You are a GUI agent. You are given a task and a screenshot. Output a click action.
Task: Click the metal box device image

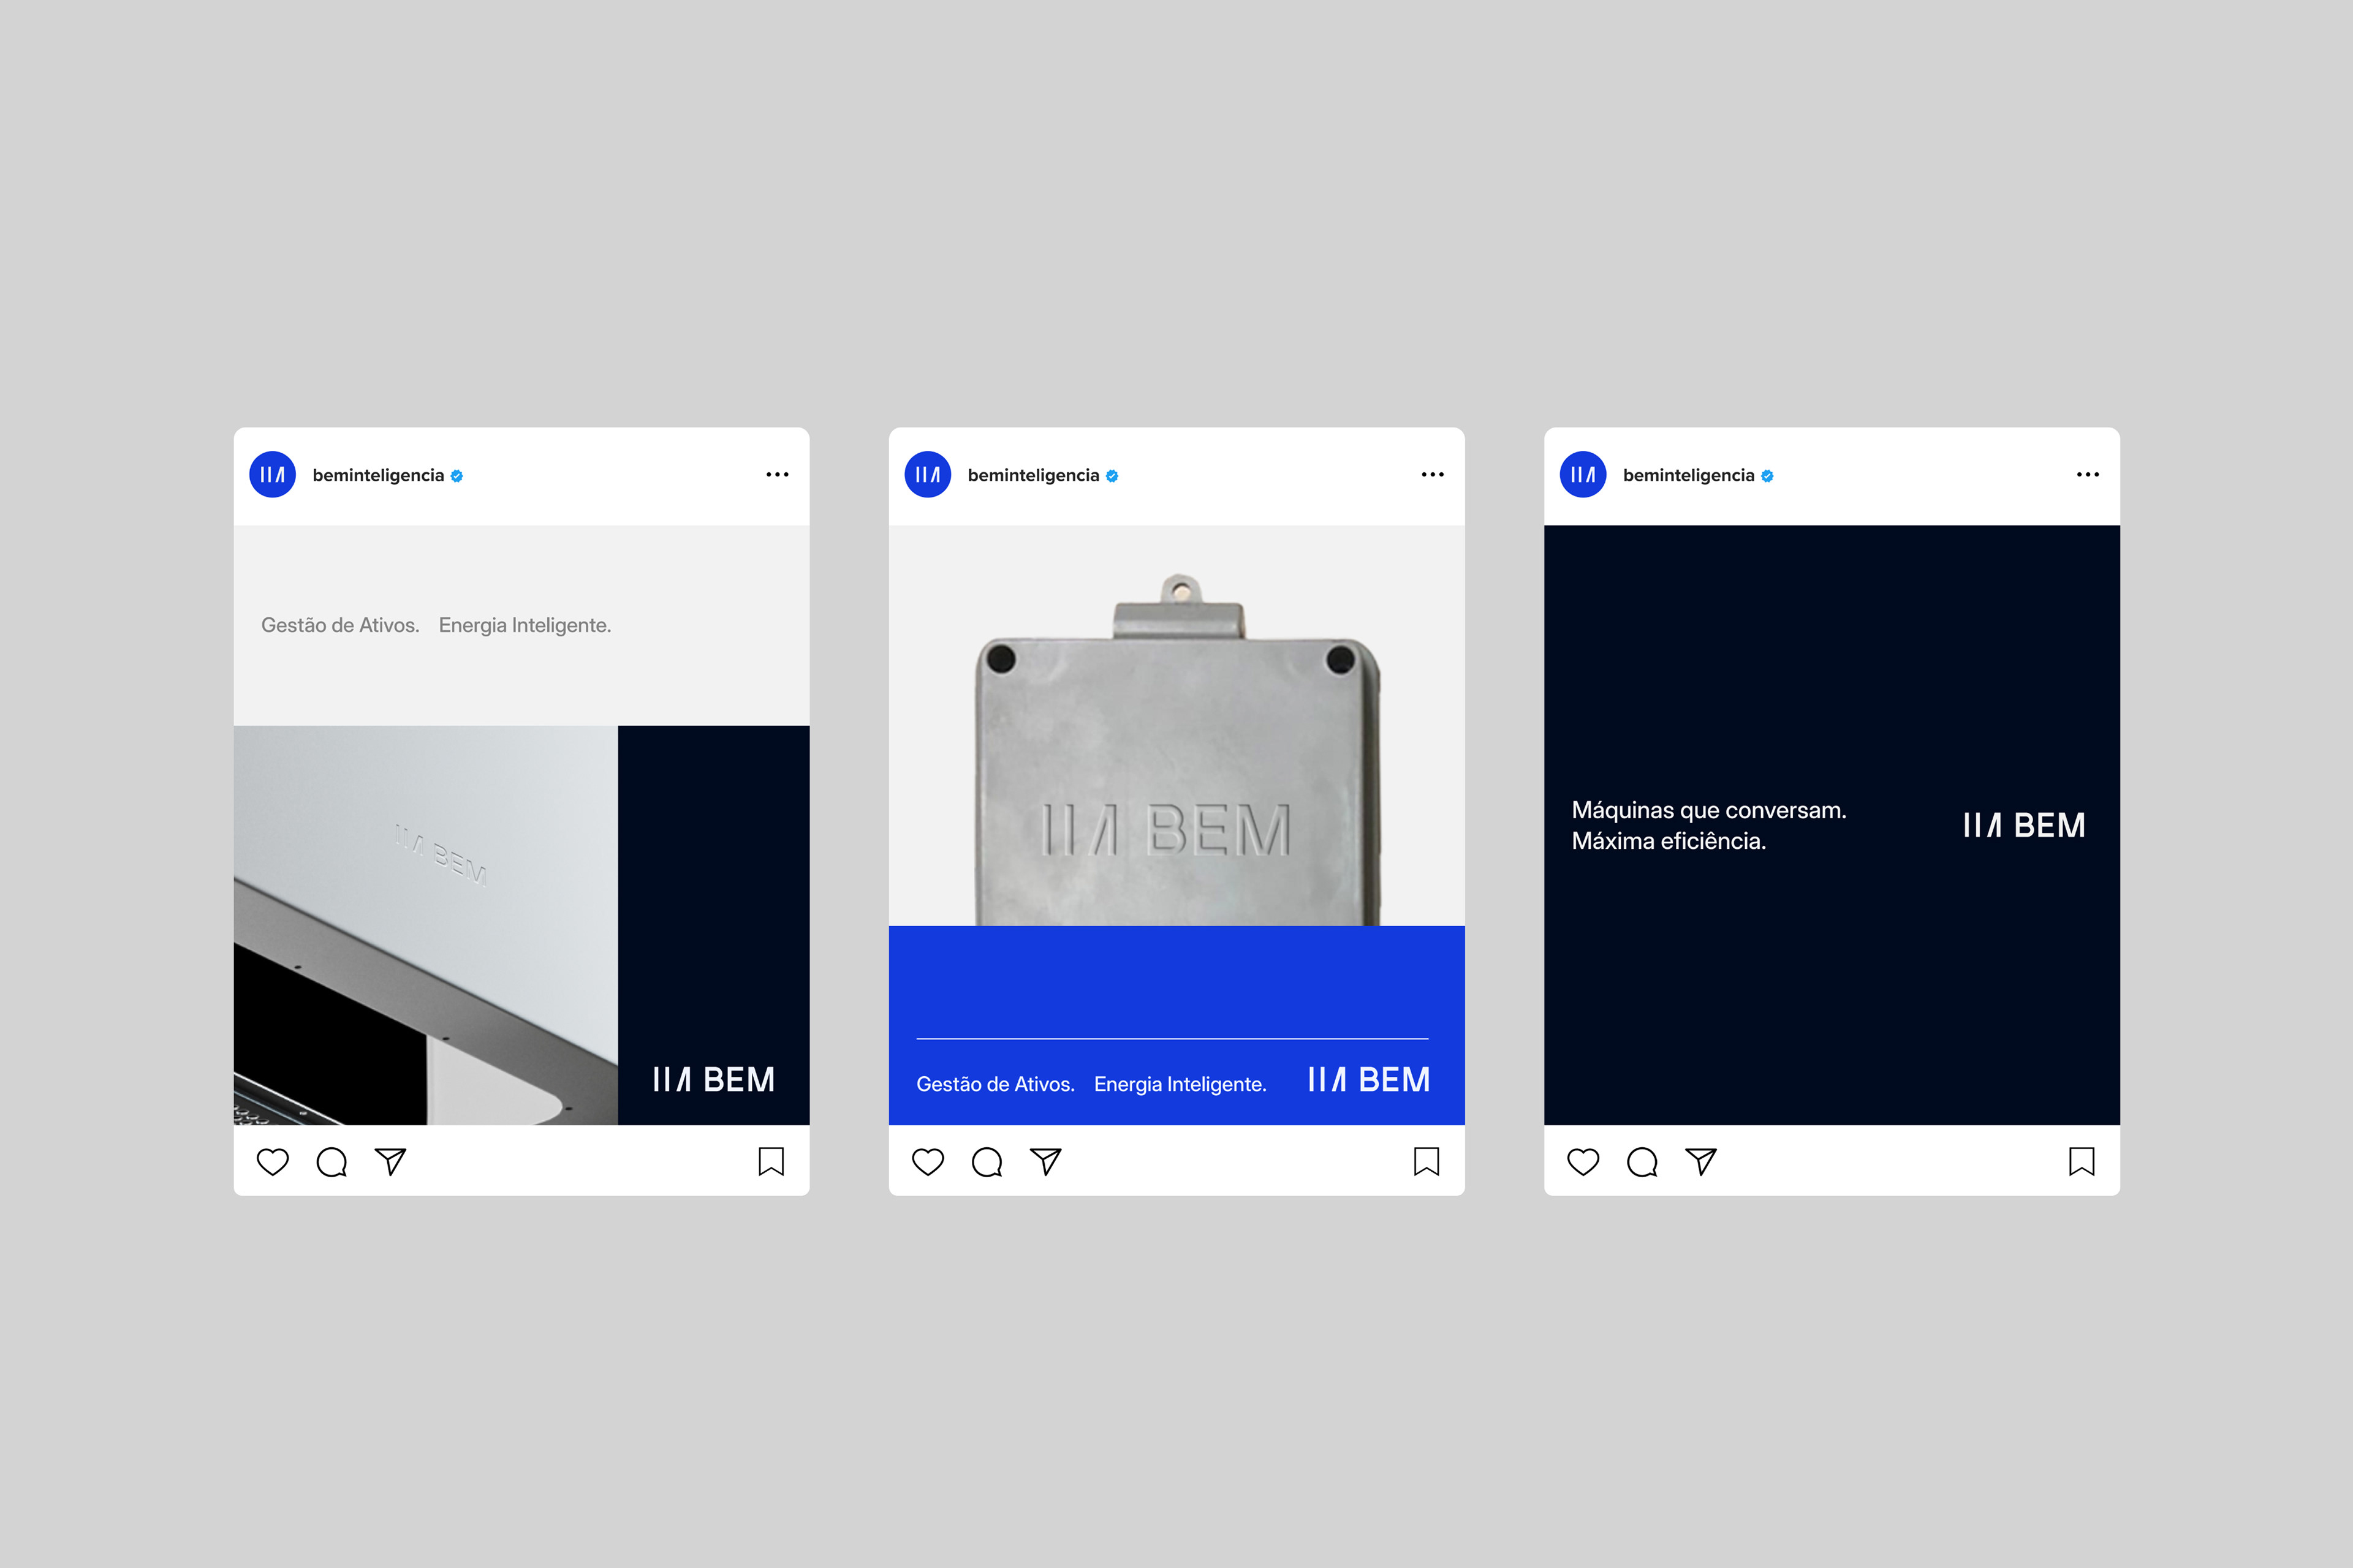1176,760
